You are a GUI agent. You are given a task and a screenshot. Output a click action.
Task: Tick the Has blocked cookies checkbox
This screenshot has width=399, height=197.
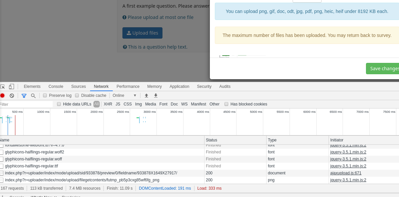(227, 104)
